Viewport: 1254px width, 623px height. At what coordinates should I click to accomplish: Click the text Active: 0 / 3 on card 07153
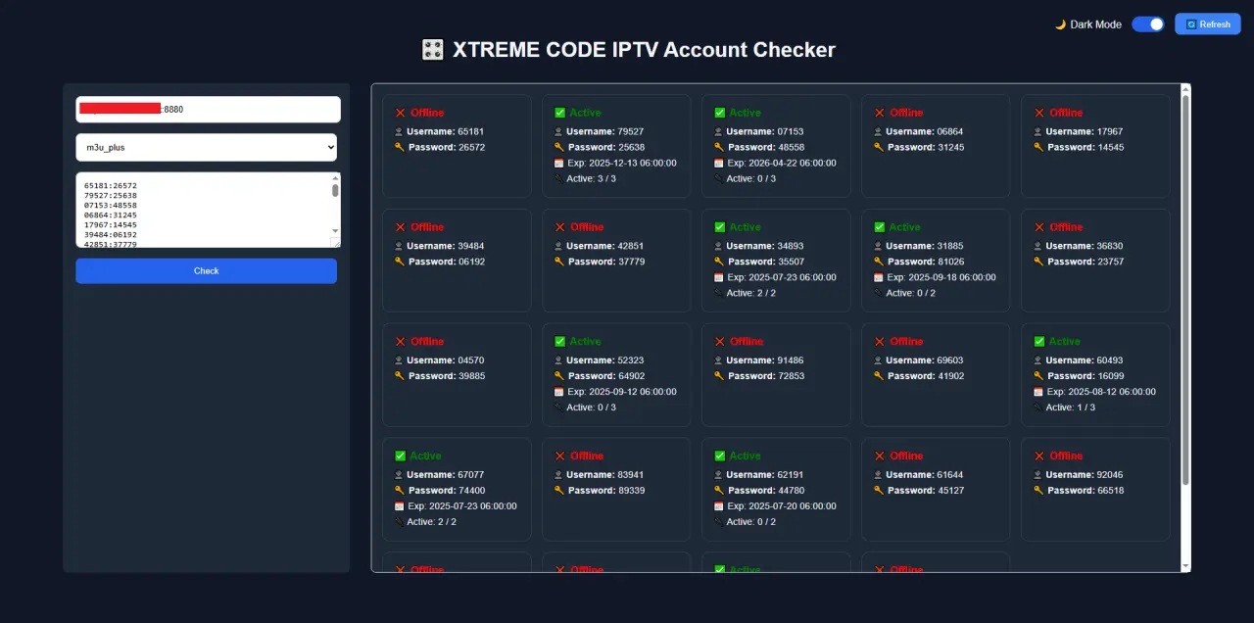pyautogui.click(x=751, y=178)
